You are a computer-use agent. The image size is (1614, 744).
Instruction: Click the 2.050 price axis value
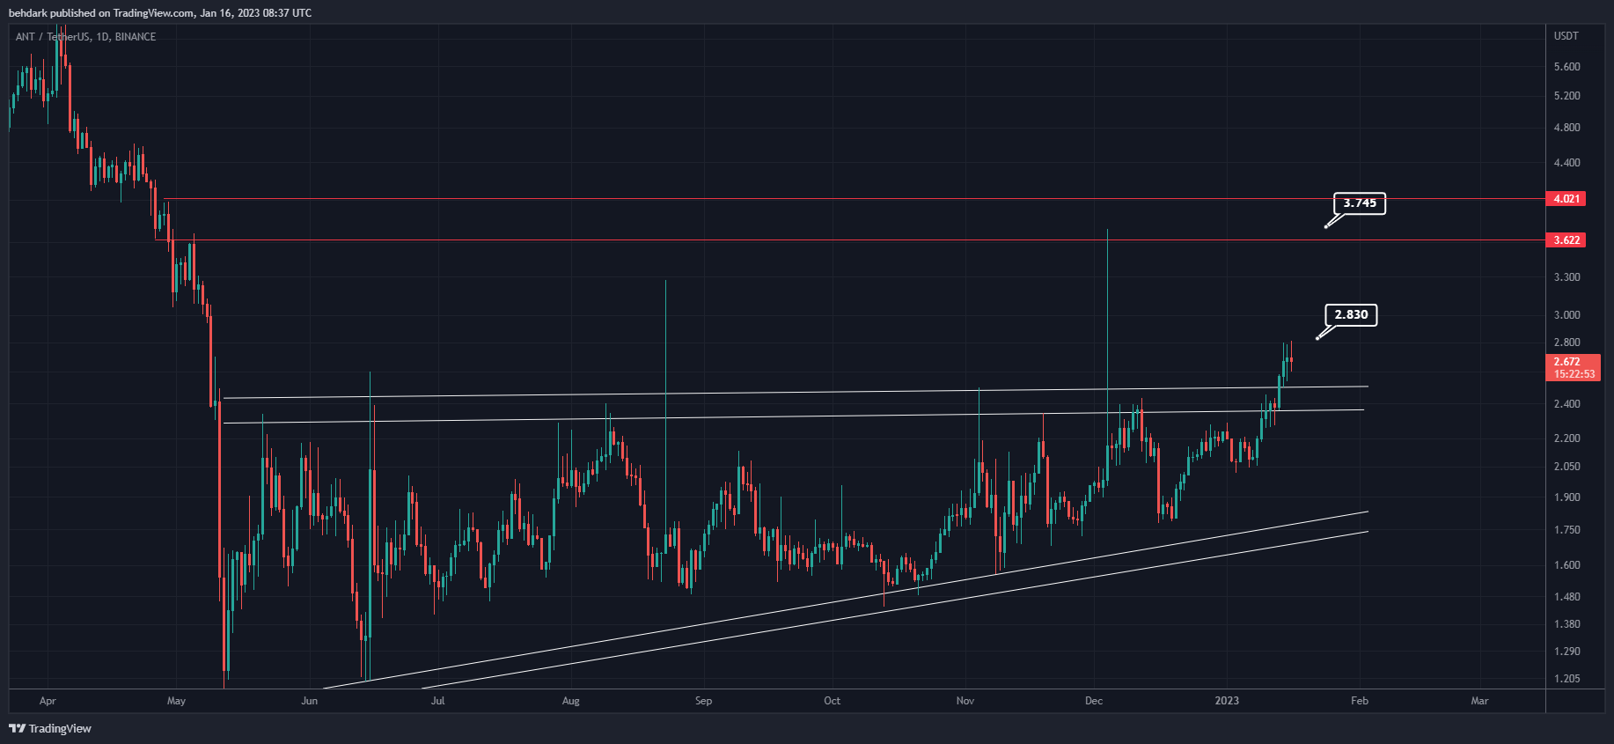(1566, 467)
